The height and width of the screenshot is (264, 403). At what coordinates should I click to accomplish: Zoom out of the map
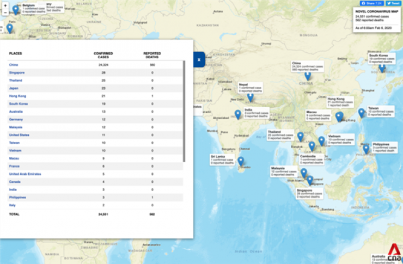click(5, 11)
